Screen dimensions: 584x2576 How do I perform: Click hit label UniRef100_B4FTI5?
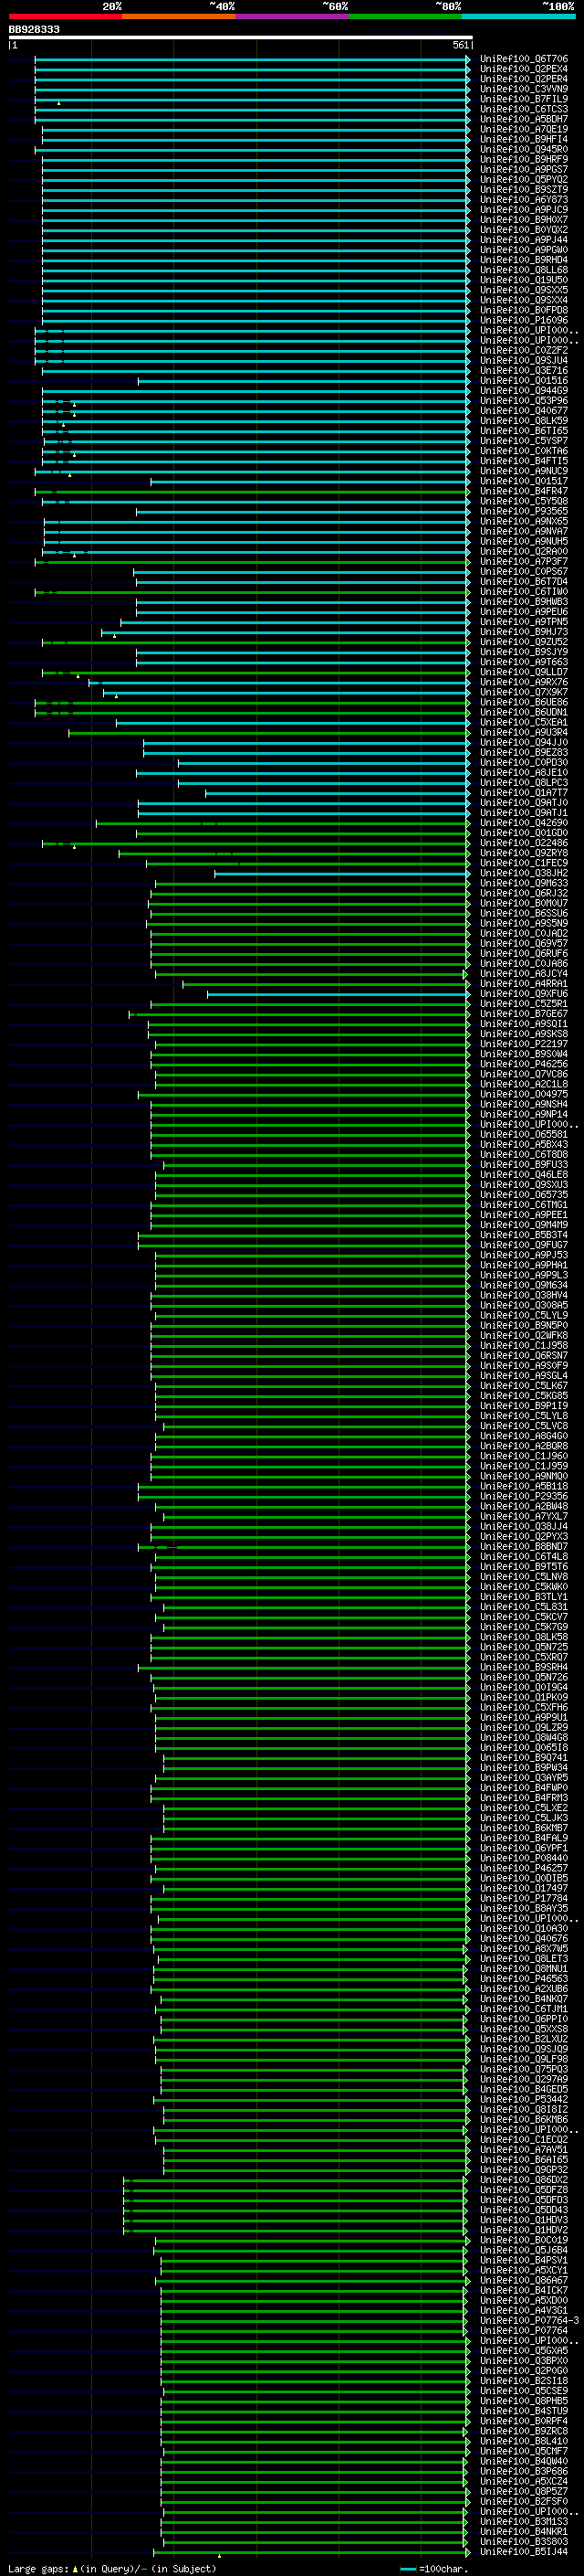(x=523, y=461)
